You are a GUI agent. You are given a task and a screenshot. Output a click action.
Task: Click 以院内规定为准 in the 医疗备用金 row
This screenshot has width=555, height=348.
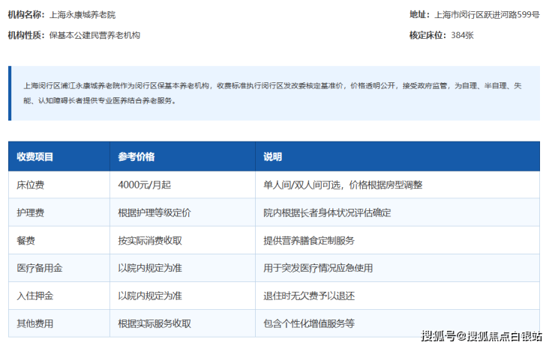pyautogui.click(x=150, y=268)
